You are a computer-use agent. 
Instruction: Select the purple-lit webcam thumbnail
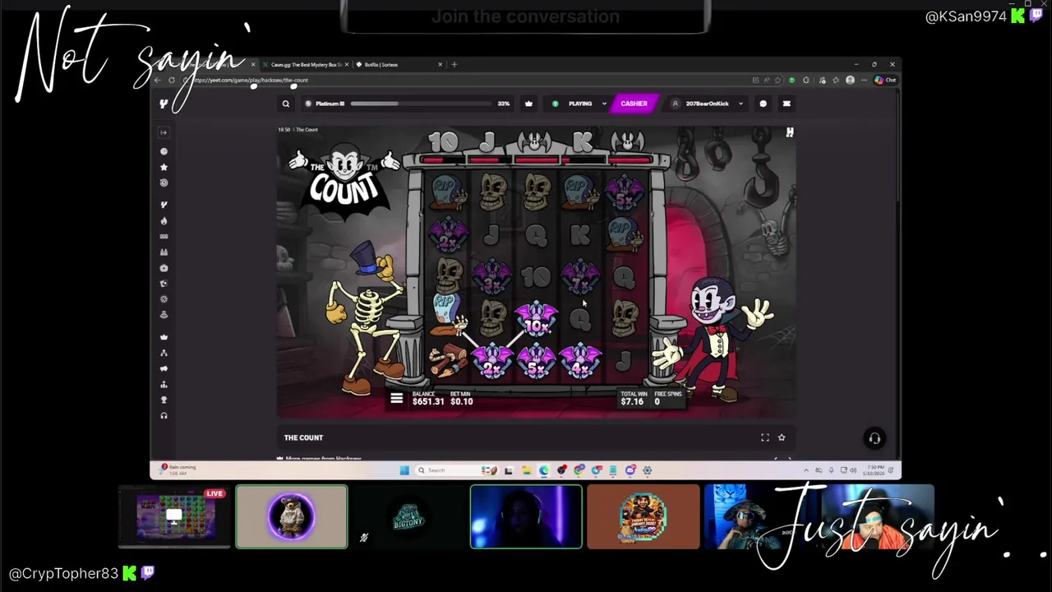tap(526, 516)
